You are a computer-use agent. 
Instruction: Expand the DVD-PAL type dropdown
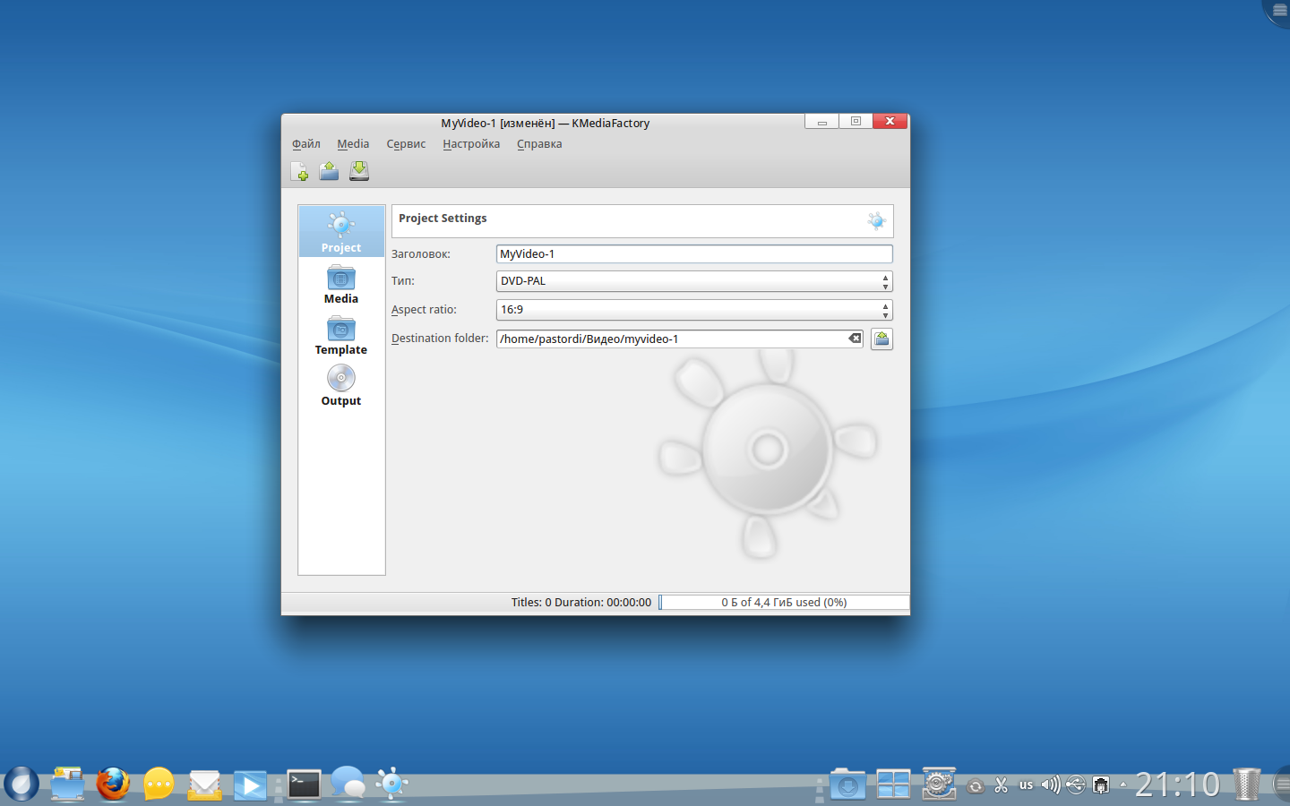click(693, 281)
